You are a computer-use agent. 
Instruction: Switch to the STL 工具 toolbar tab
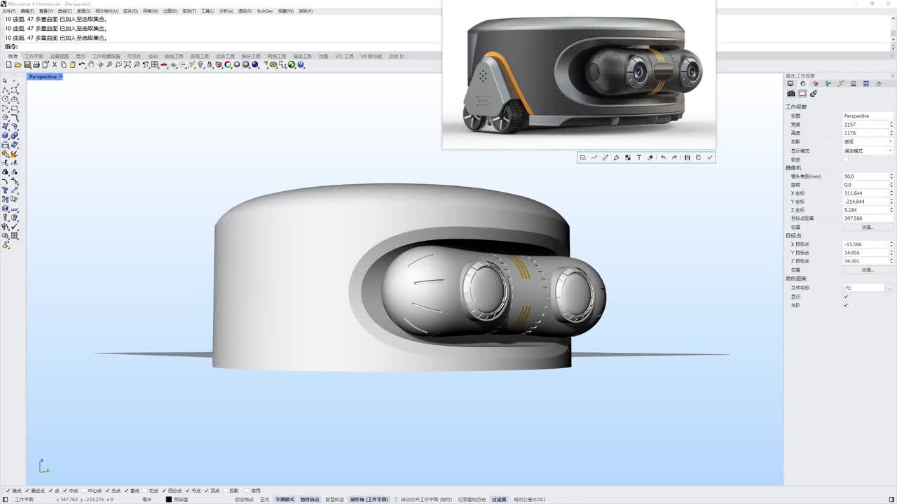click(x=344, y=56)
